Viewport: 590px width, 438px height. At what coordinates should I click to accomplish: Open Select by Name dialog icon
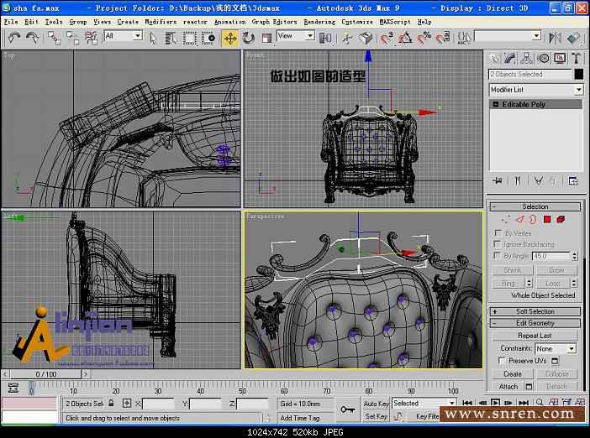click(x=171, y=38)
